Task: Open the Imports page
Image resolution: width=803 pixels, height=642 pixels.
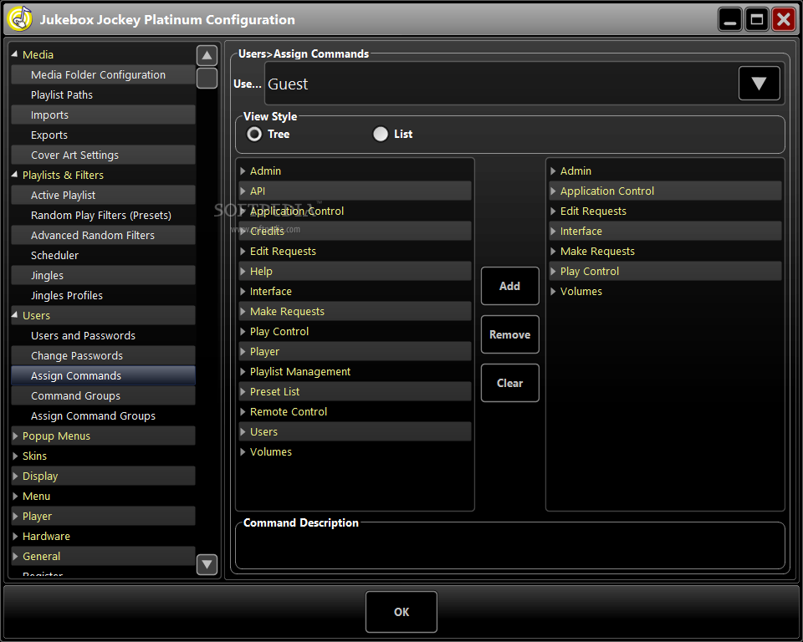Action: 103,115
